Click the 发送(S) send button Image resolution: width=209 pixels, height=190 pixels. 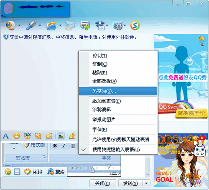click(130, 183)
